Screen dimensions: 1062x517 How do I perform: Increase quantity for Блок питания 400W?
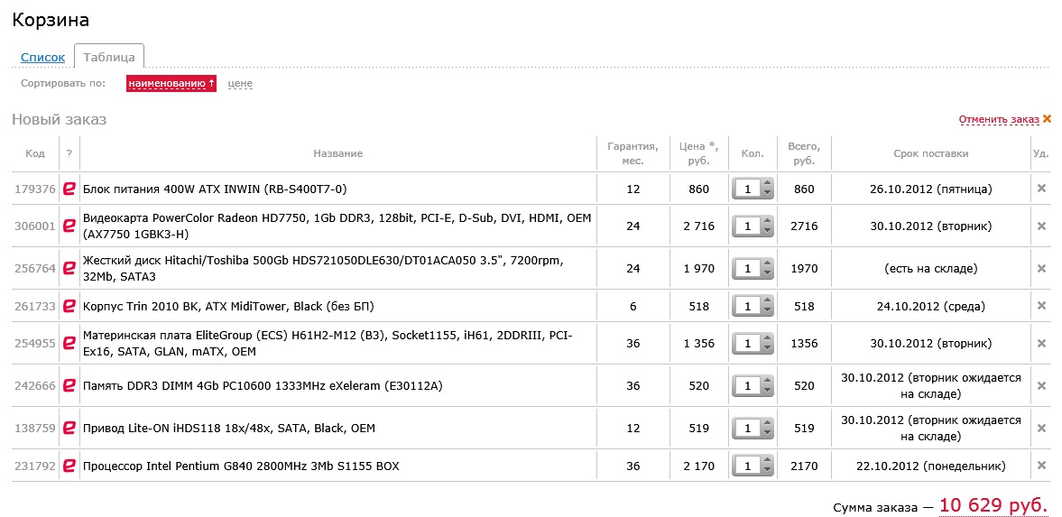point(768,185)
